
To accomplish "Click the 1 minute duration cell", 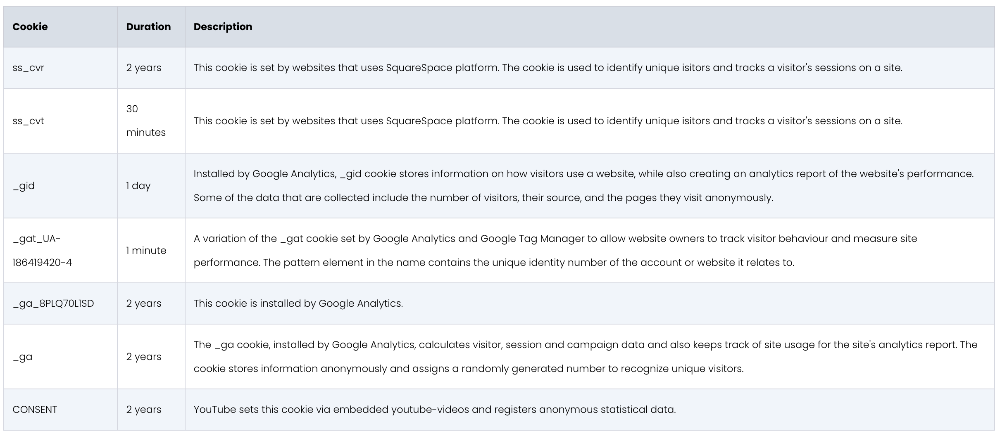I will click(x=146, y=251).
